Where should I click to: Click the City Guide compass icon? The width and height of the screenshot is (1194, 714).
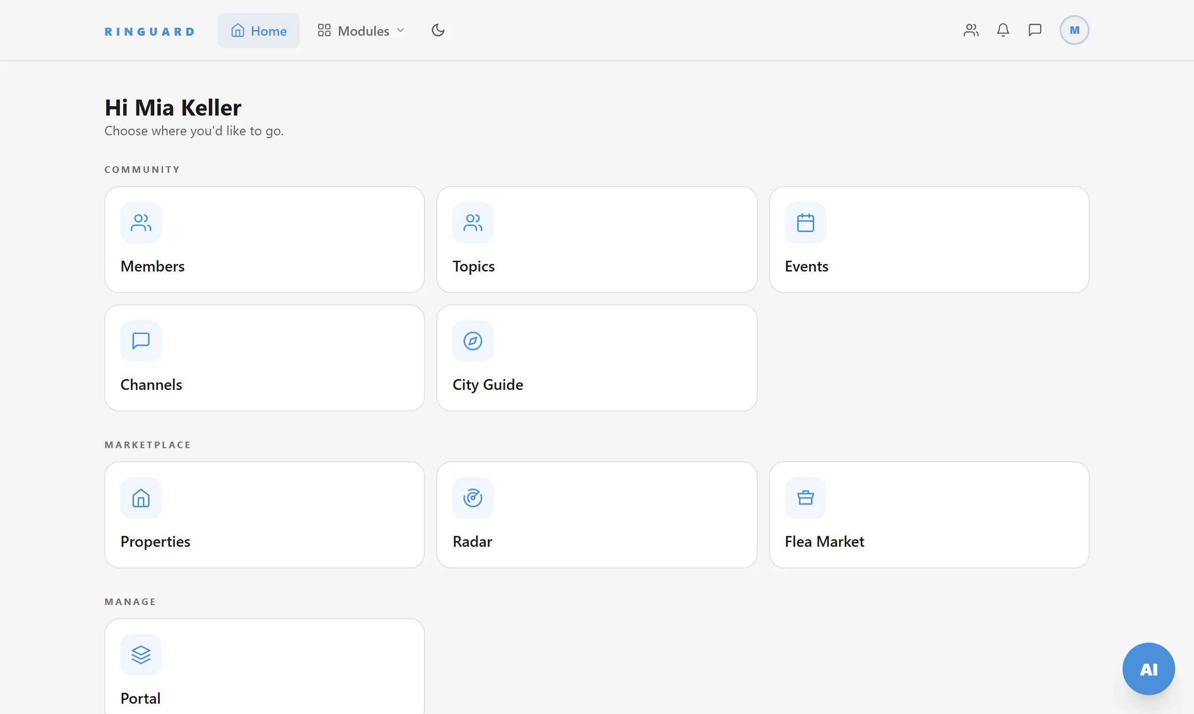coord(473,341)
